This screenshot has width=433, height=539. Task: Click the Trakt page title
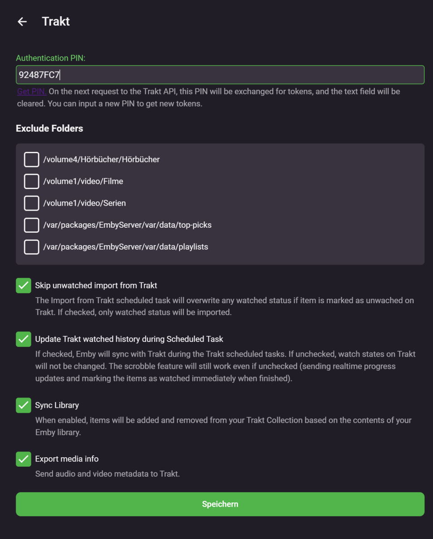56,22
